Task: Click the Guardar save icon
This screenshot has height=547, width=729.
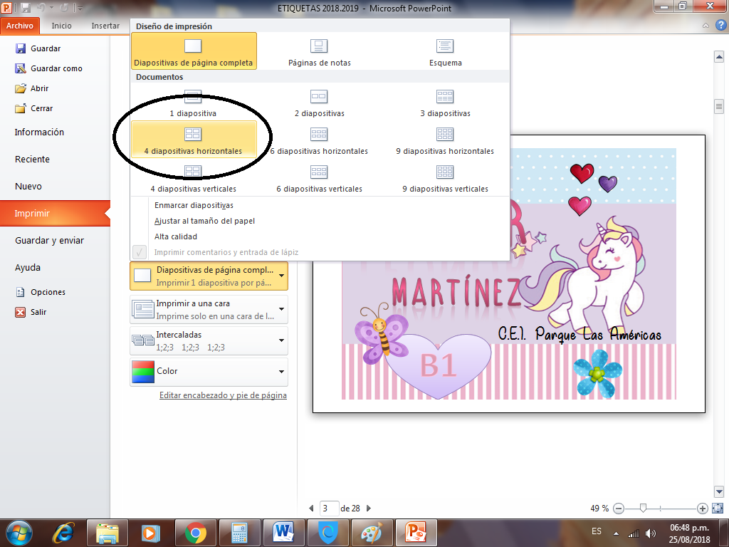Action: coord(21,48)
